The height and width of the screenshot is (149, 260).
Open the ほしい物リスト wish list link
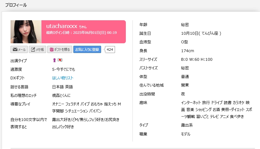point(63,78)
